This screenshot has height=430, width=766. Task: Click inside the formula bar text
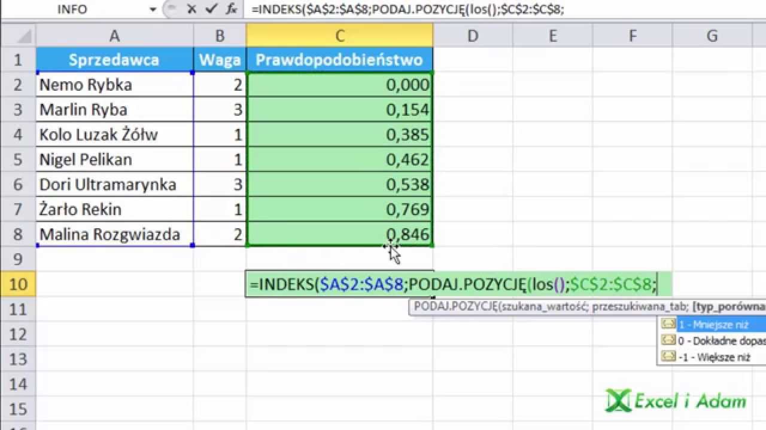point(407,9)
